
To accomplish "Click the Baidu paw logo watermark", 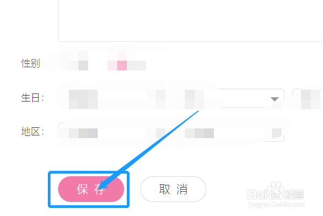I will click(x=276, y=190).
